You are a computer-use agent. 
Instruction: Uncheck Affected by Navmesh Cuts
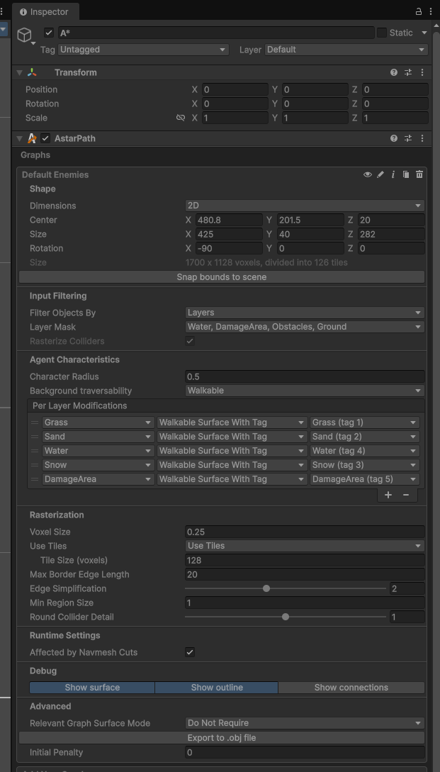(x=190, y=652)
